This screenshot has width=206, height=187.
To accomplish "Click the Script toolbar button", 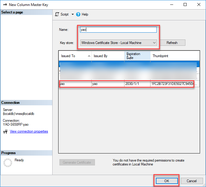I will (x=62, y=14).
